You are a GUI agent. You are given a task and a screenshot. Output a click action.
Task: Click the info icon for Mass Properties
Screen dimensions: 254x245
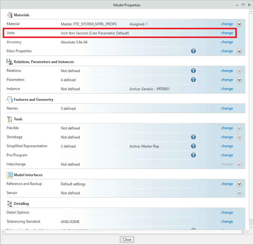tap(193, 51)
